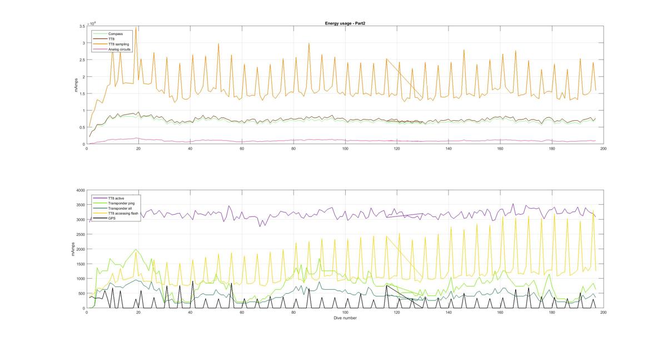The image size is (667, 346).
Task: Click the black GPS legend line sample
Action: (x=101, y=218)
